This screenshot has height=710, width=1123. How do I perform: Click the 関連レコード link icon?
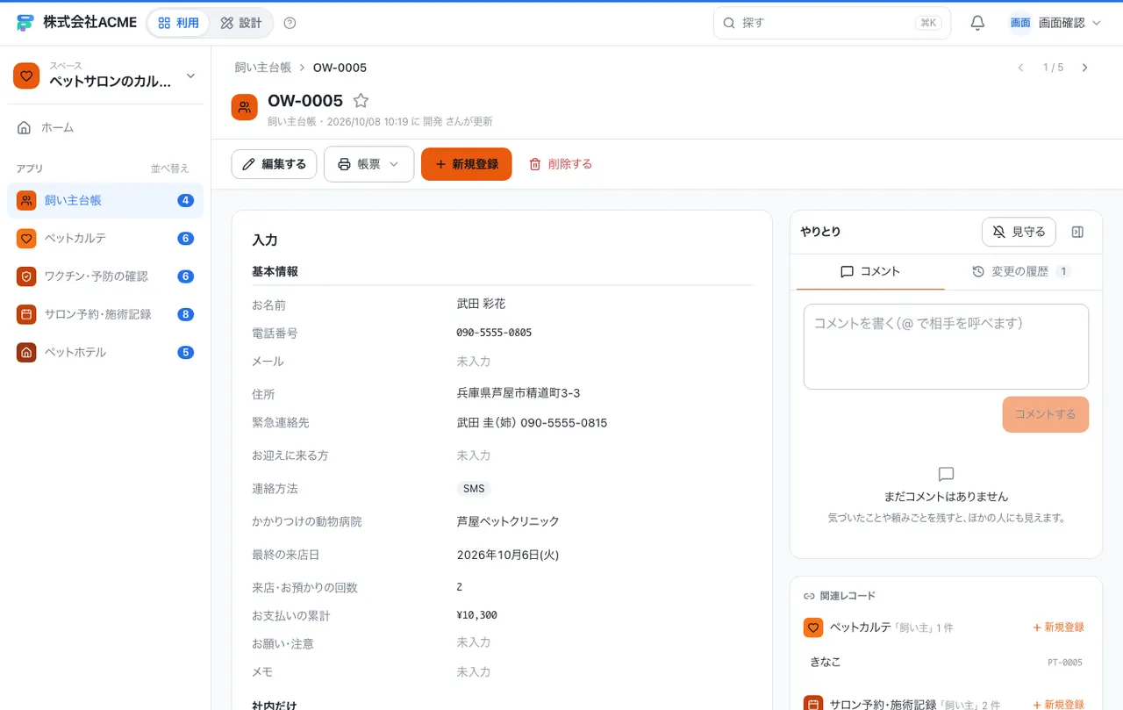[x=809, y=596]
